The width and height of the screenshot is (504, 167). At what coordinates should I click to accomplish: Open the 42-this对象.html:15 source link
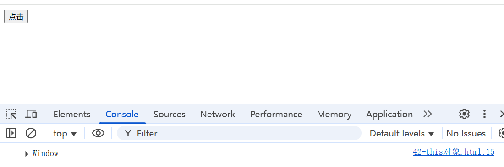click(454, 152)
